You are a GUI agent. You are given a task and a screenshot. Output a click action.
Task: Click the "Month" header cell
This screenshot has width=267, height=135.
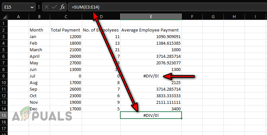click(39, 30)
